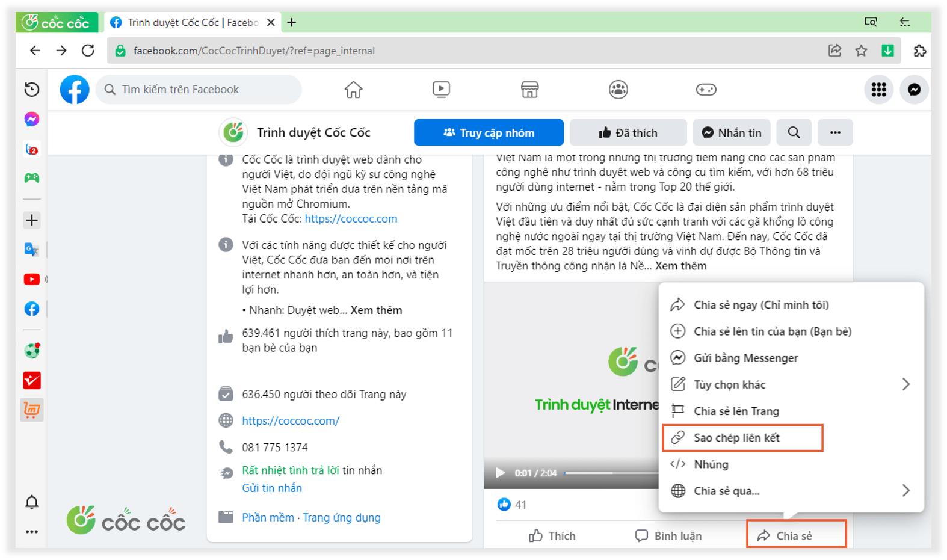Open Facebook Watch tab
This screenshot has width=947, height=560.
point(441,90)
